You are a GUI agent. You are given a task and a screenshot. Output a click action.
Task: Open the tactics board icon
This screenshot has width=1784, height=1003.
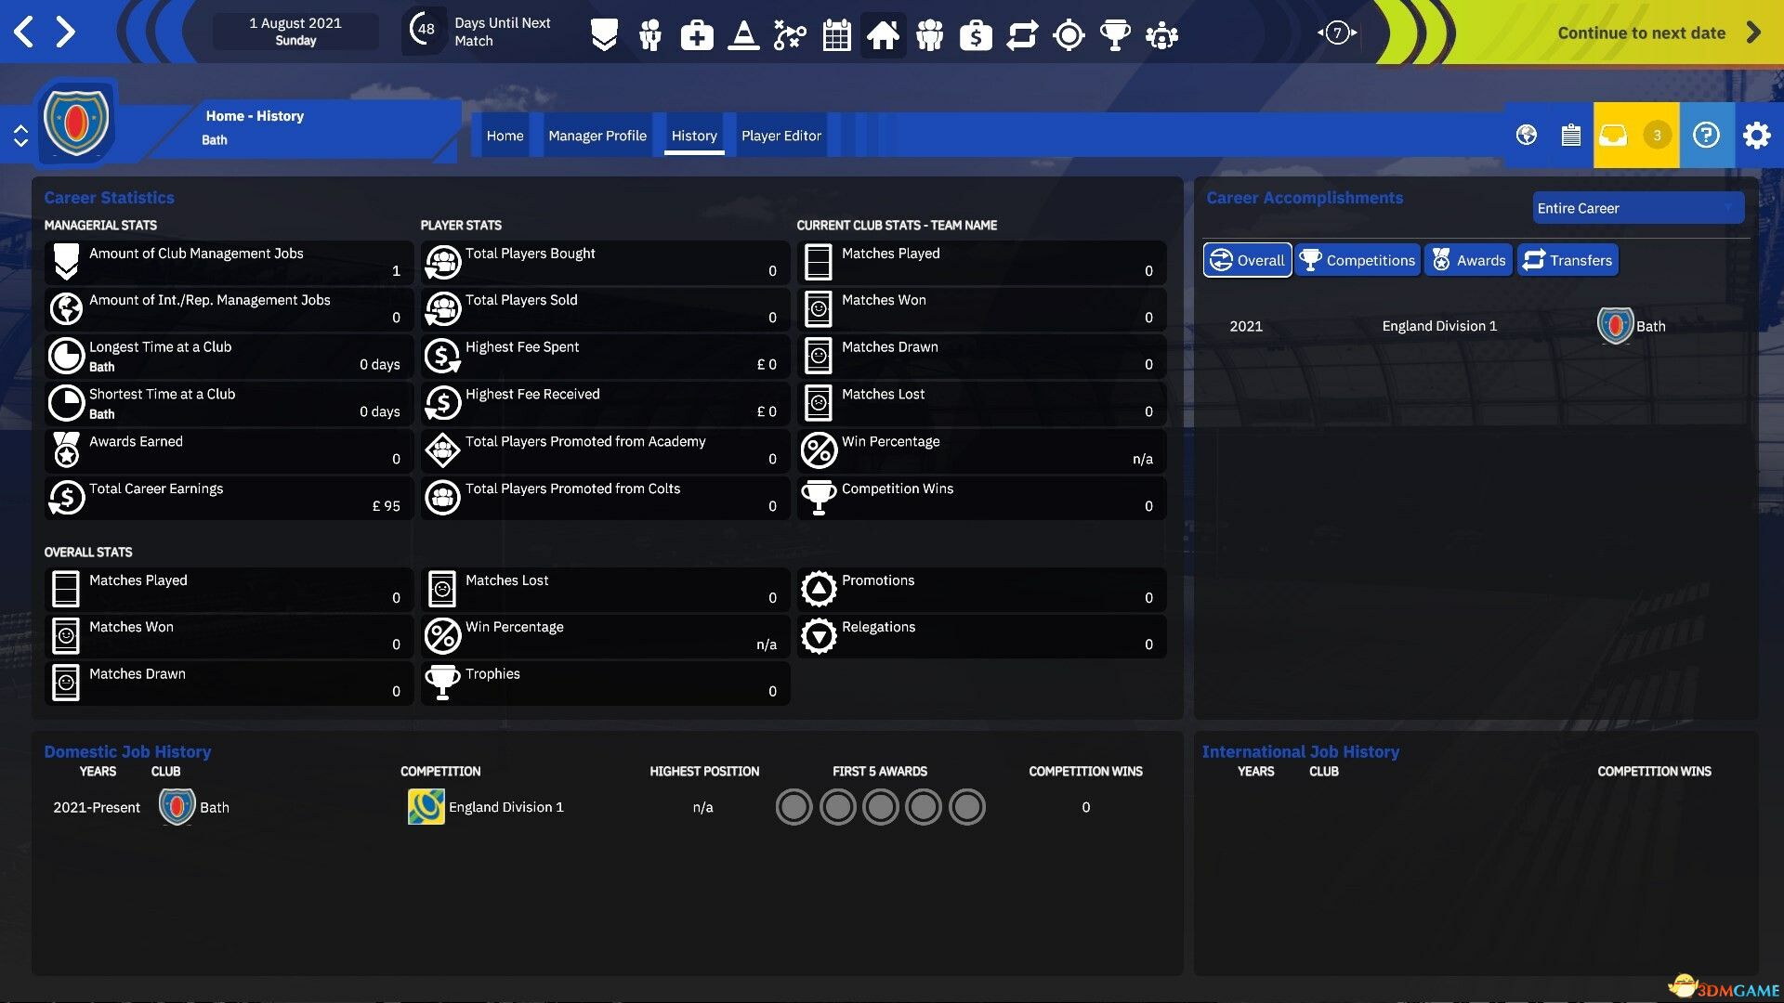[790, 35]
